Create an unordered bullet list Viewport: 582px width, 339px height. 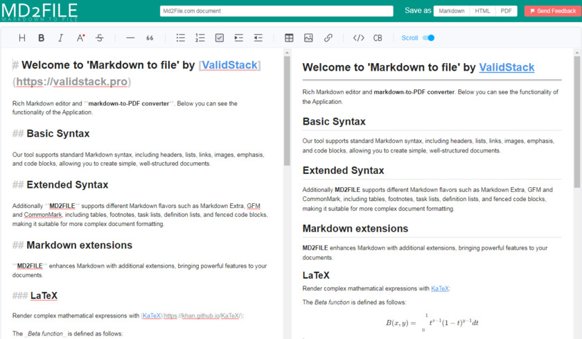(x=181, y=38)
